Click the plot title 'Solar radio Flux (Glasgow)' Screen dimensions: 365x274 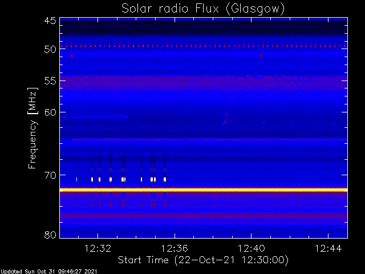(203, 9)
